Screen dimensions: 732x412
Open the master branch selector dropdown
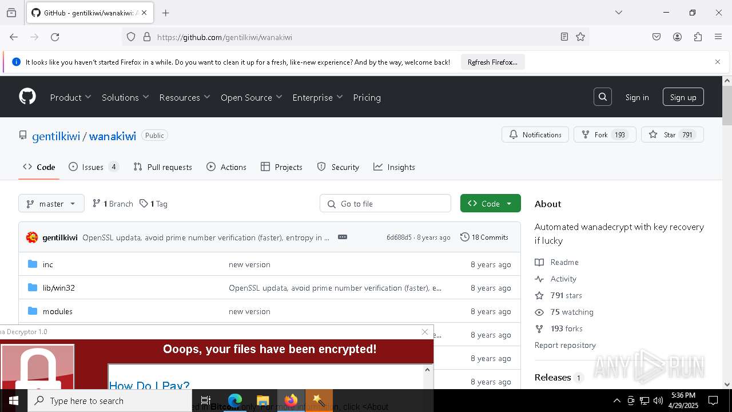[x=51, y=204]
